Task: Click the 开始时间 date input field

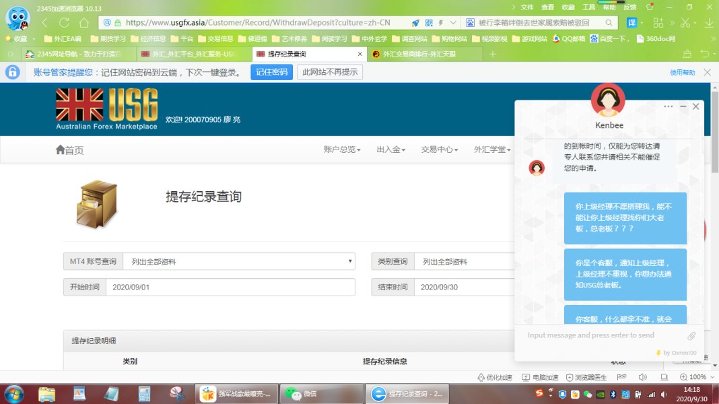Action: (x=230, y=287)
